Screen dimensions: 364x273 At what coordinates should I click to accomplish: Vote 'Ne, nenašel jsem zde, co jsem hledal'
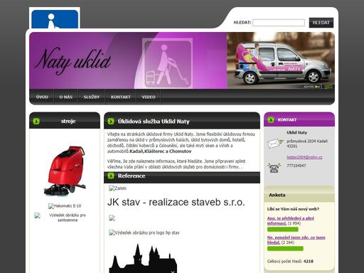tap(296, 240)
